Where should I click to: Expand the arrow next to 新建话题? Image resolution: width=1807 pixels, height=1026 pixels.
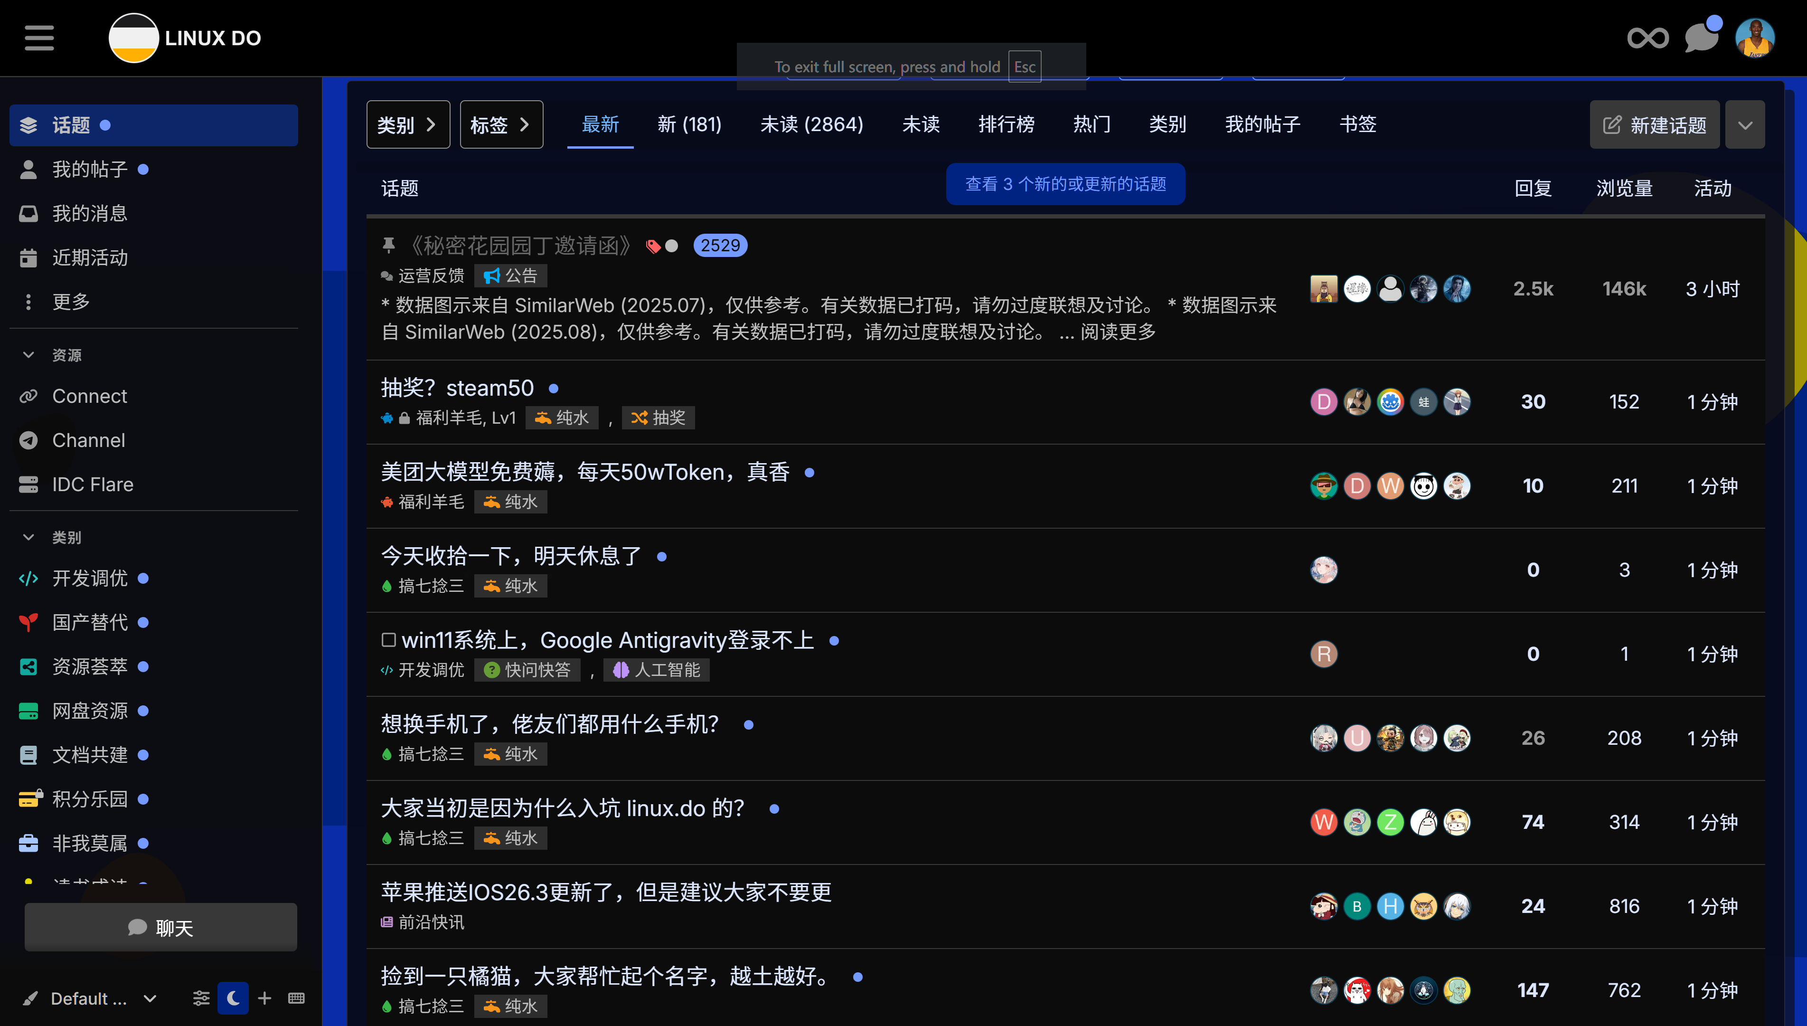tap(1744, 125)
